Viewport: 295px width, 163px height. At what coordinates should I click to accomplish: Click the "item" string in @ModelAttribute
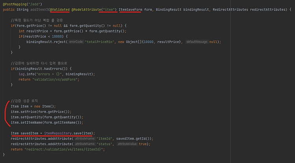[109, 9]
